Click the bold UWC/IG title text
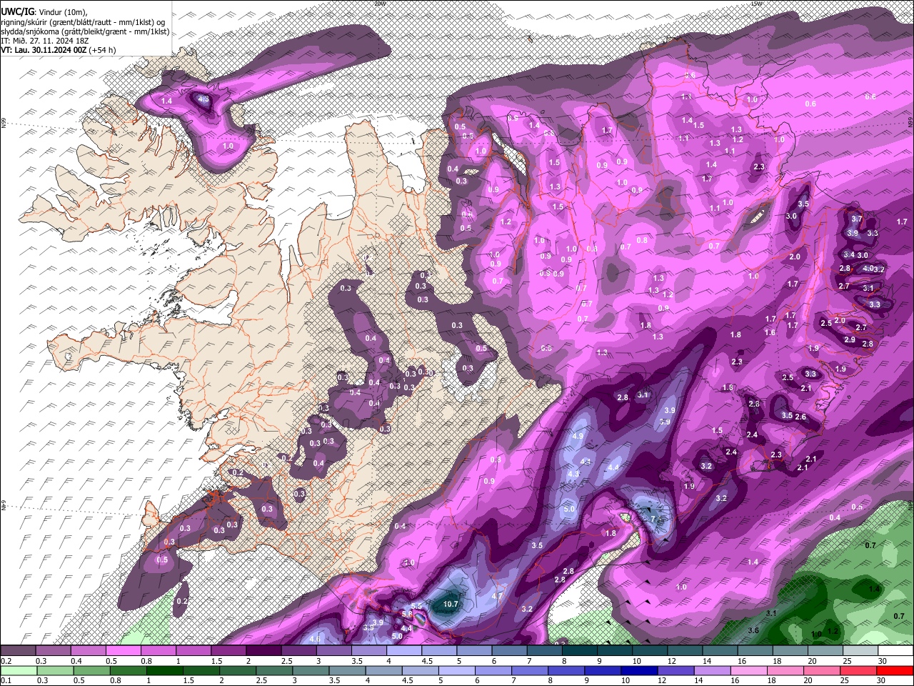Screen dimensions: 914x686 17,12
